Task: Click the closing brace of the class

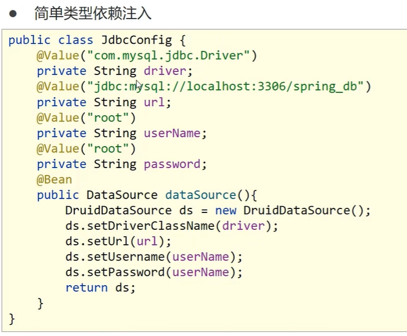Action: coord(12,319)
